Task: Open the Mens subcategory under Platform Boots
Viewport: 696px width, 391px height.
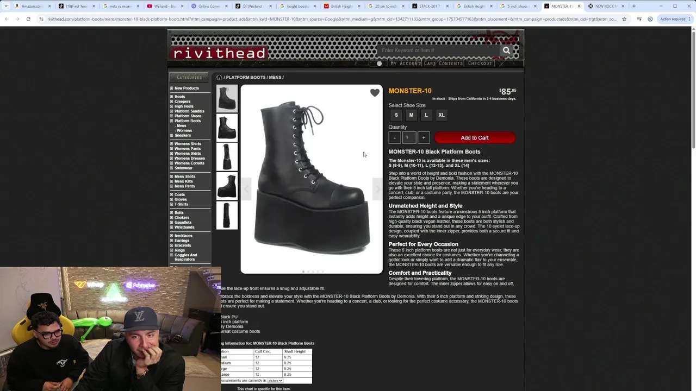Action: [181, 125]
